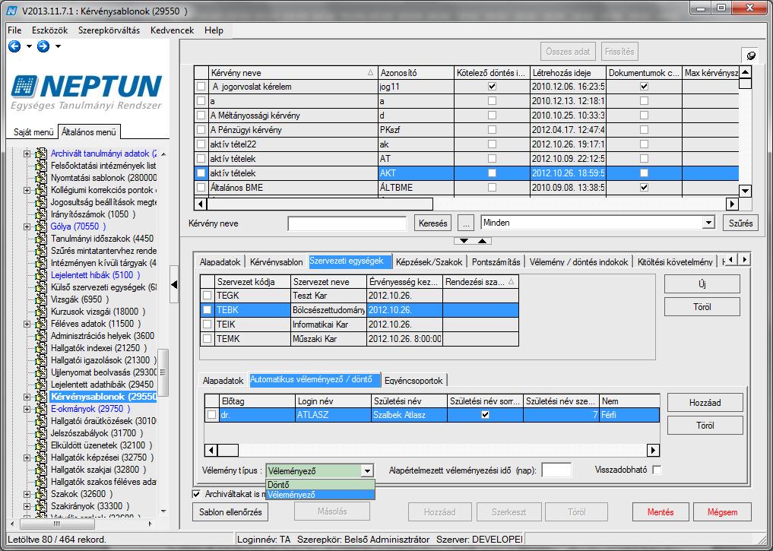The width and height of the screenshot is (773, 551).
Task: Click the pin icon above the request grid
Action: (x=751, y=55)
